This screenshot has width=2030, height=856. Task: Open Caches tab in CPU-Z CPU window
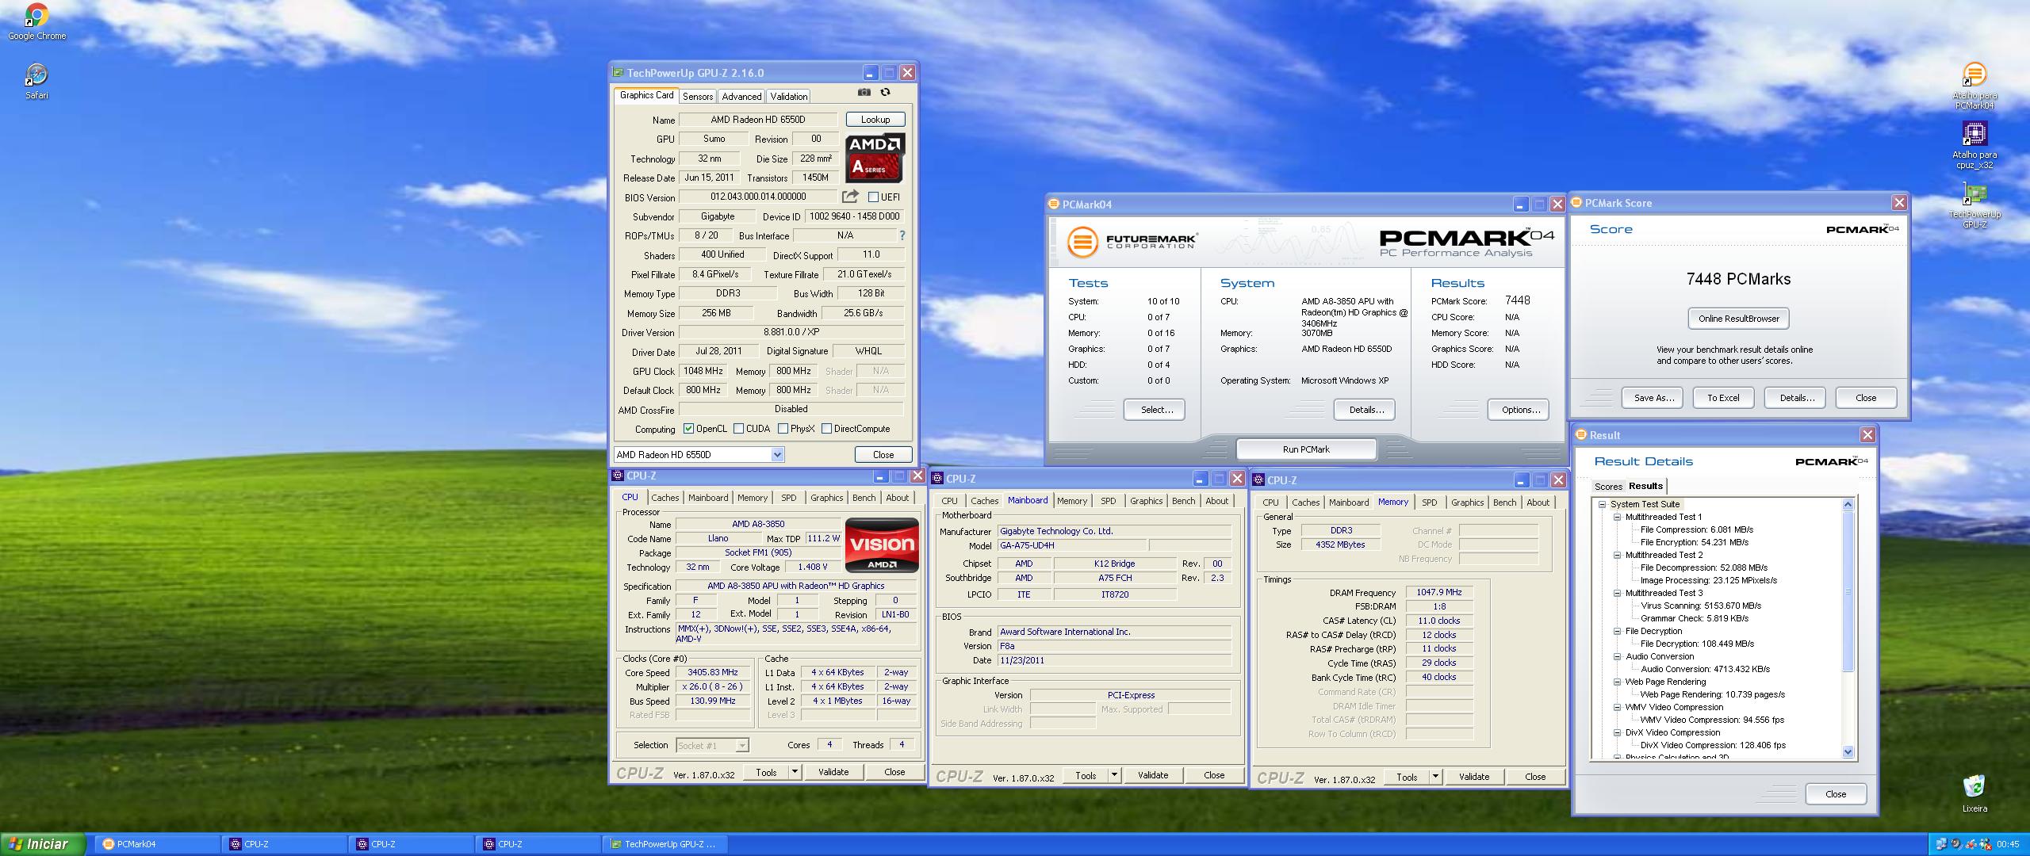pyautogui.click(x=665, y=498)
